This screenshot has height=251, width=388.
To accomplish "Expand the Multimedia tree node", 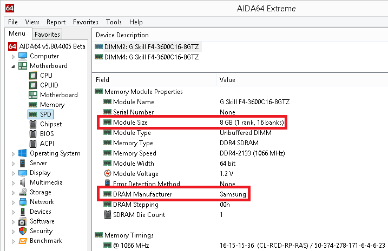I will click(13, 183).
